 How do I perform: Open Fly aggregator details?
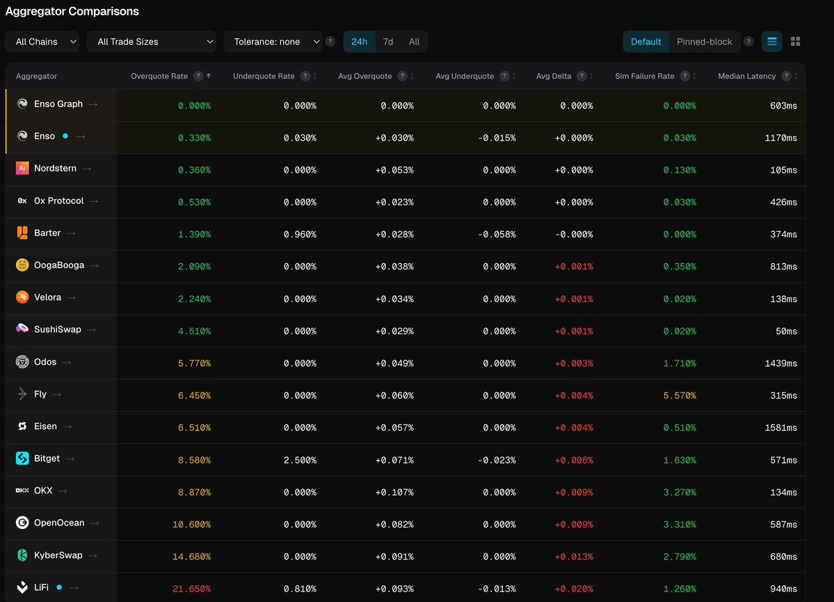coord(57,395)
